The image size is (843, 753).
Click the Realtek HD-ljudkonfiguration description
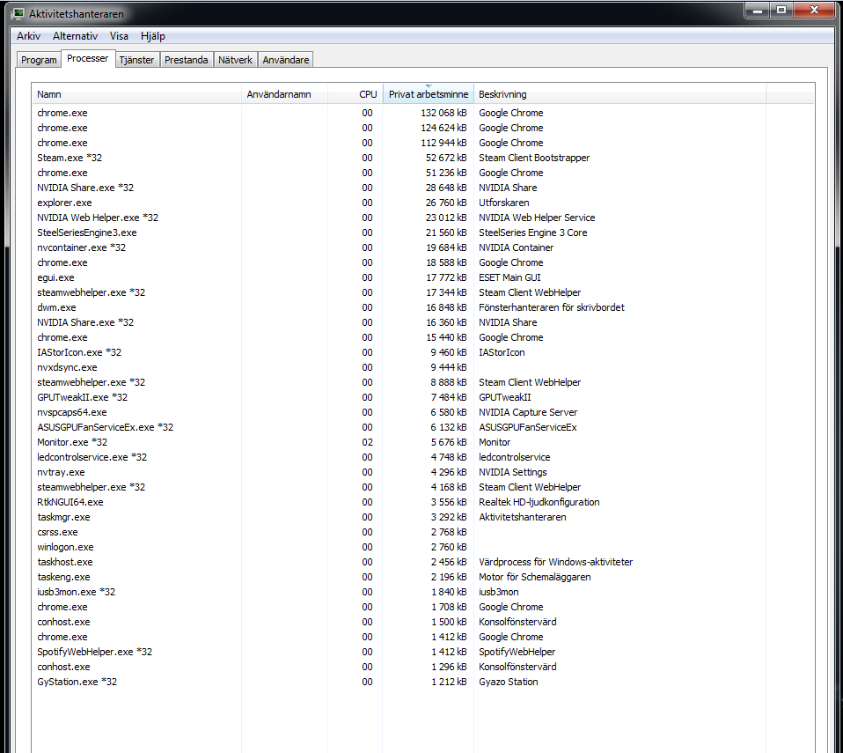pos(539,502)
